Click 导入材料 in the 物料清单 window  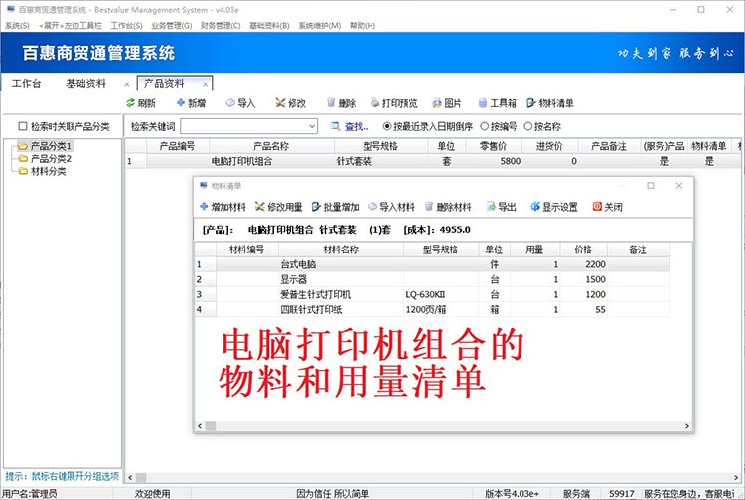pos(391,207)
